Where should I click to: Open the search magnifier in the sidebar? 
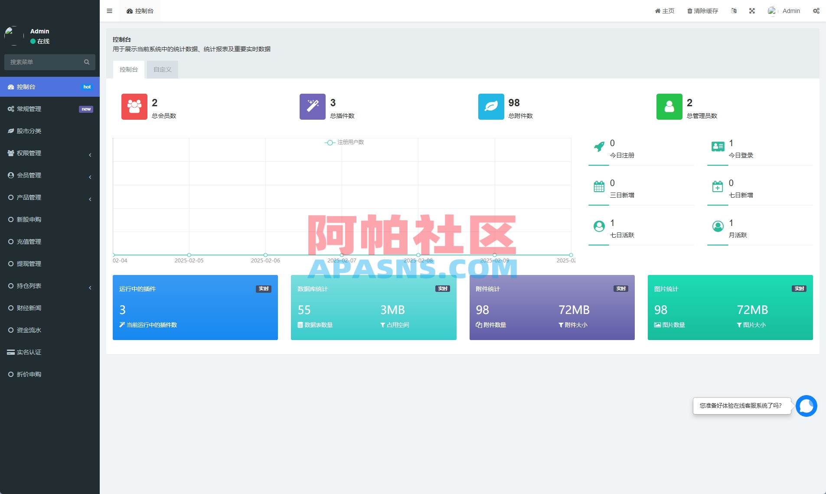86,62
